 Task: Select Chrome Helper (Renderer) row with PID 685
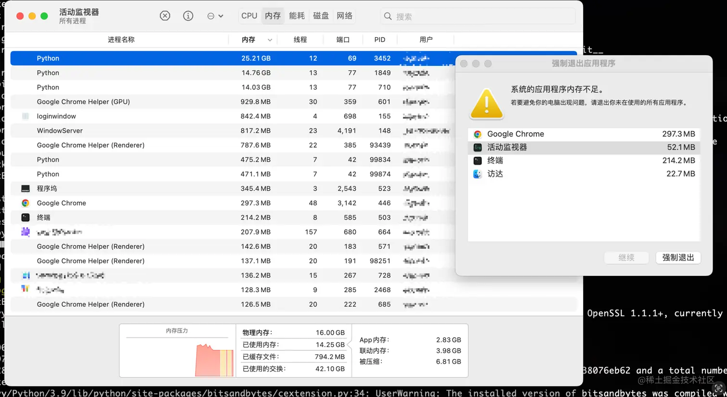(x=293, y=304)
